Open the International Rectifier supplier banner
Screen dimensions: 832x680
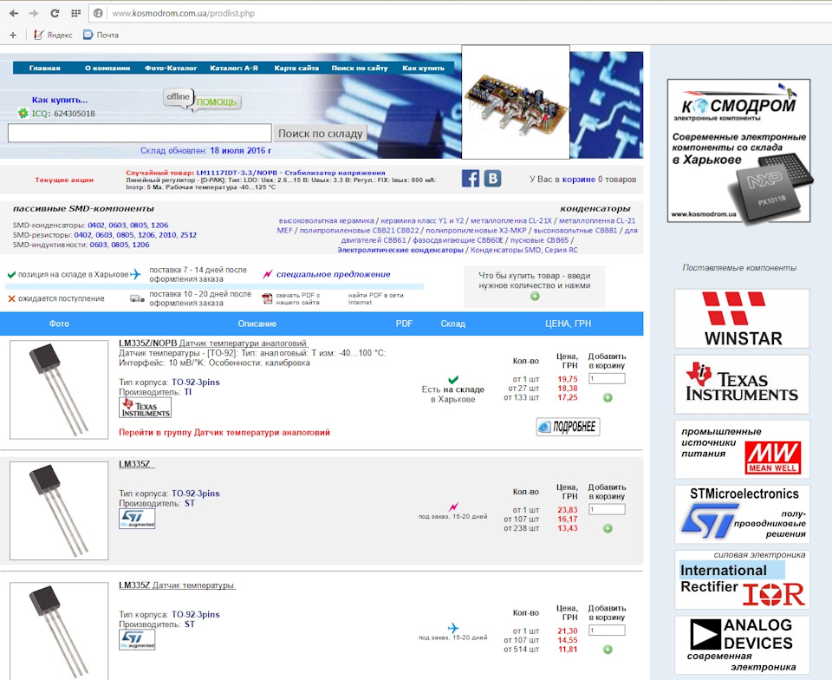click(x=742, y=579)
